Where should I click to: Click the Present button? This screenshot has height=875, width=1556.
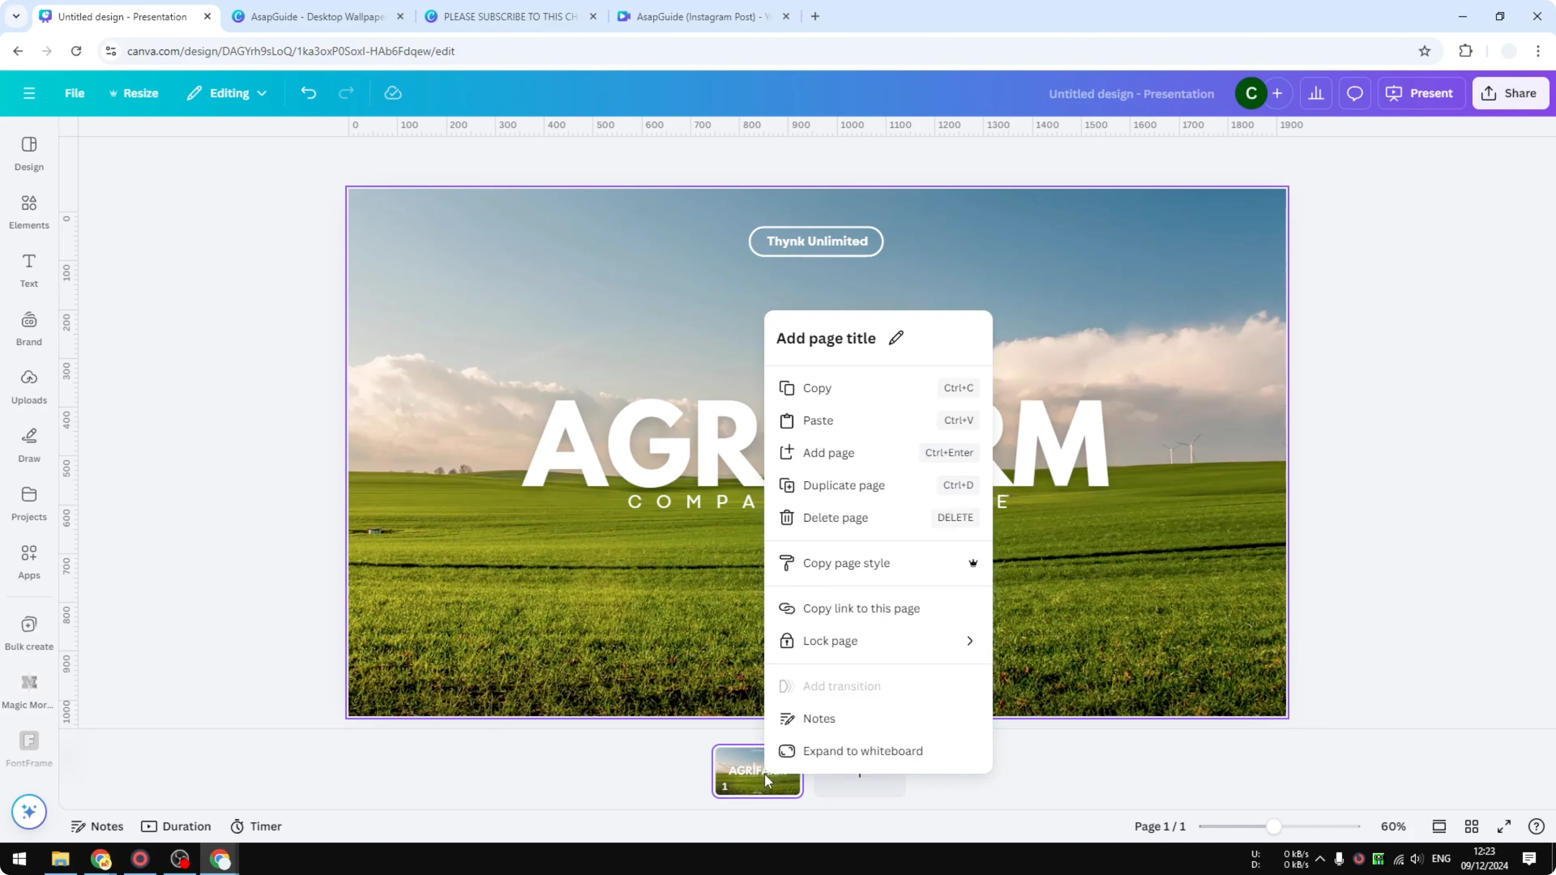point(1421,93)
